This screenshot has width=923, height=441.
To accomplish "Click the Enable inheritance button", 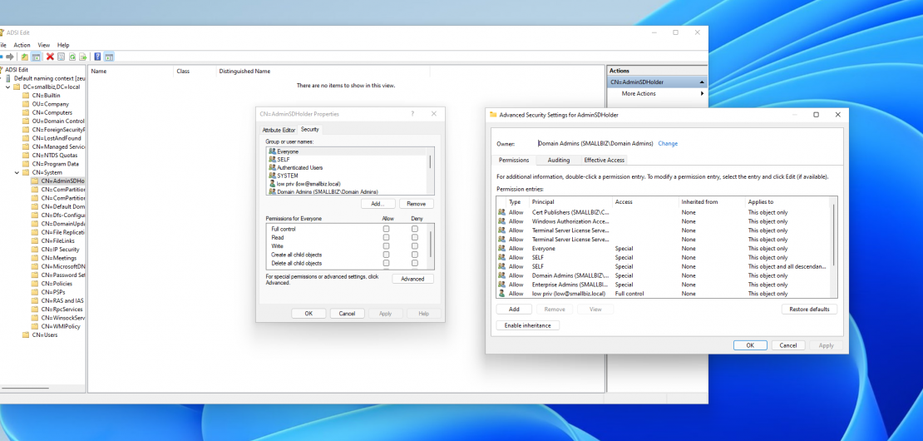I will (x=527, y=325).
